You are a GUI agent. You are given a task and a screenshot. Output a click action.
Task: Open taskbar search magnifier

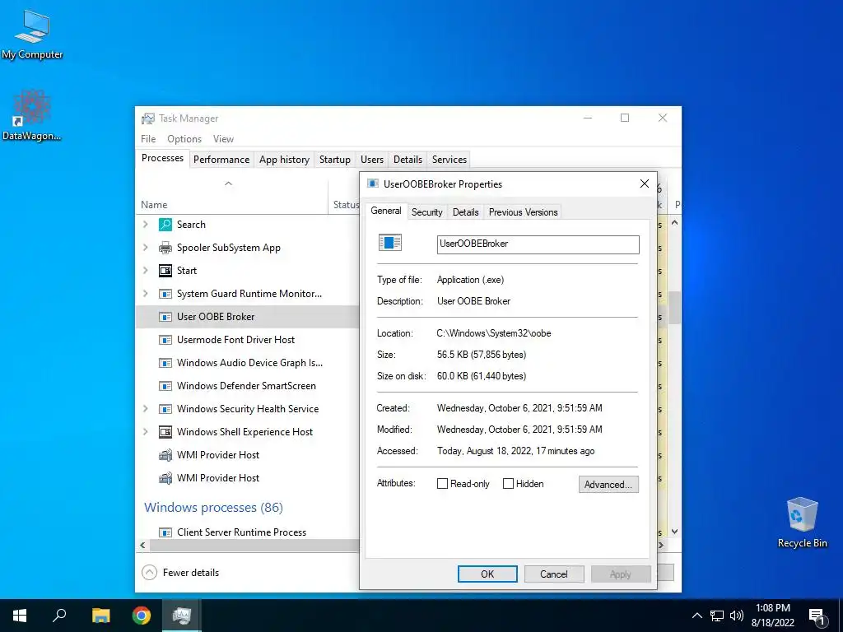point(59,616)
